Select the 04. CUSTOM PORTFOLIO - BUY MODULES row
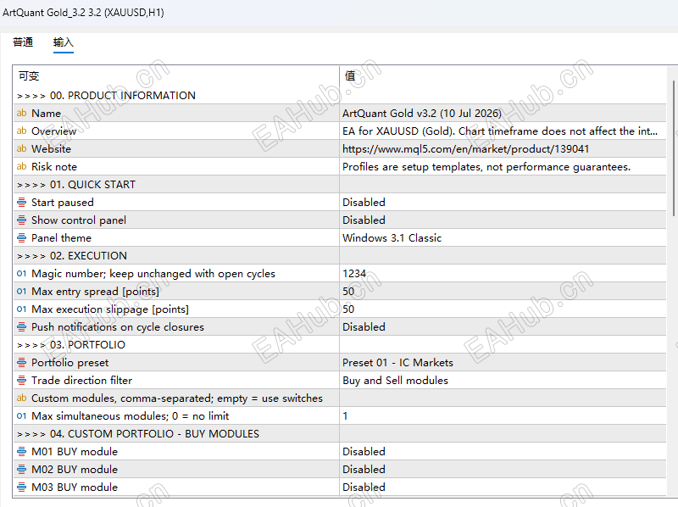The image size is (678, 507). click(340, 433)
